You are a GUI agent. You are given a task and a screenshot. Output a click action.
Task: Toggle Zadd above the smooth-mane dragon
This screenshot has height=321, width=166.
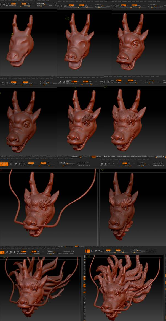point(34,252)
